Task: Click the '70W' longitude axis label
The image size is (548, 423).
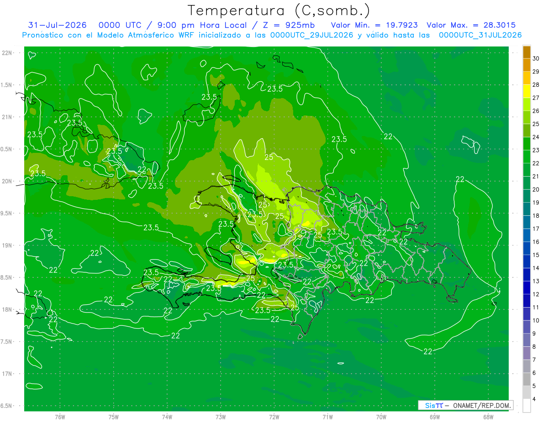Action: (x=381, y=417)
